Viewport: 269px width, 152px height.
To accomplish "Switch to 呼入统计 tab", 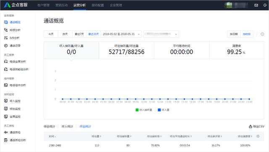I will click(x=67, y=126).
